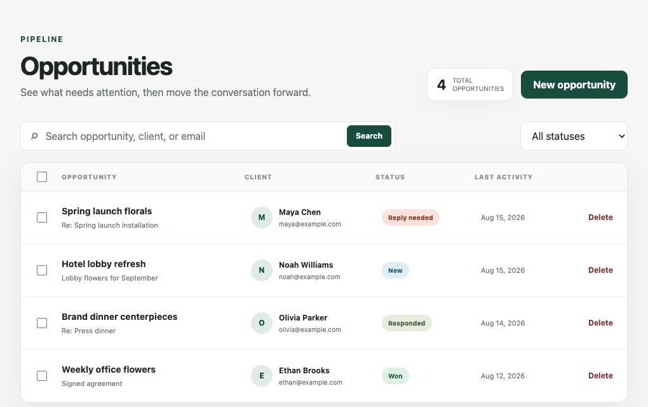Open Brand dinner centerpieces opportunity title
Image resolution: width=648 pixels, height=407 pixels.
119,317
